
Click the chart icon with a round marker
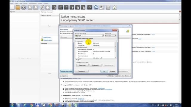pyautogui.click(x=72, y=7)
